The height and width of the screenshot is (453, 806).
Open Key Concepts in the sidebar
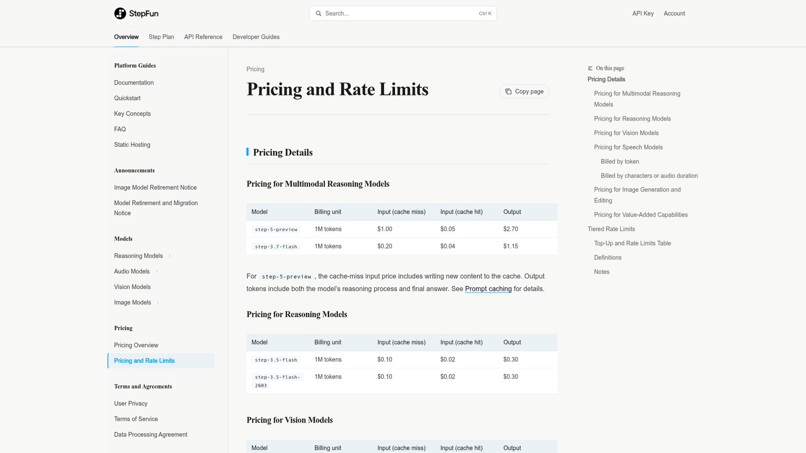tap(132, 114)
